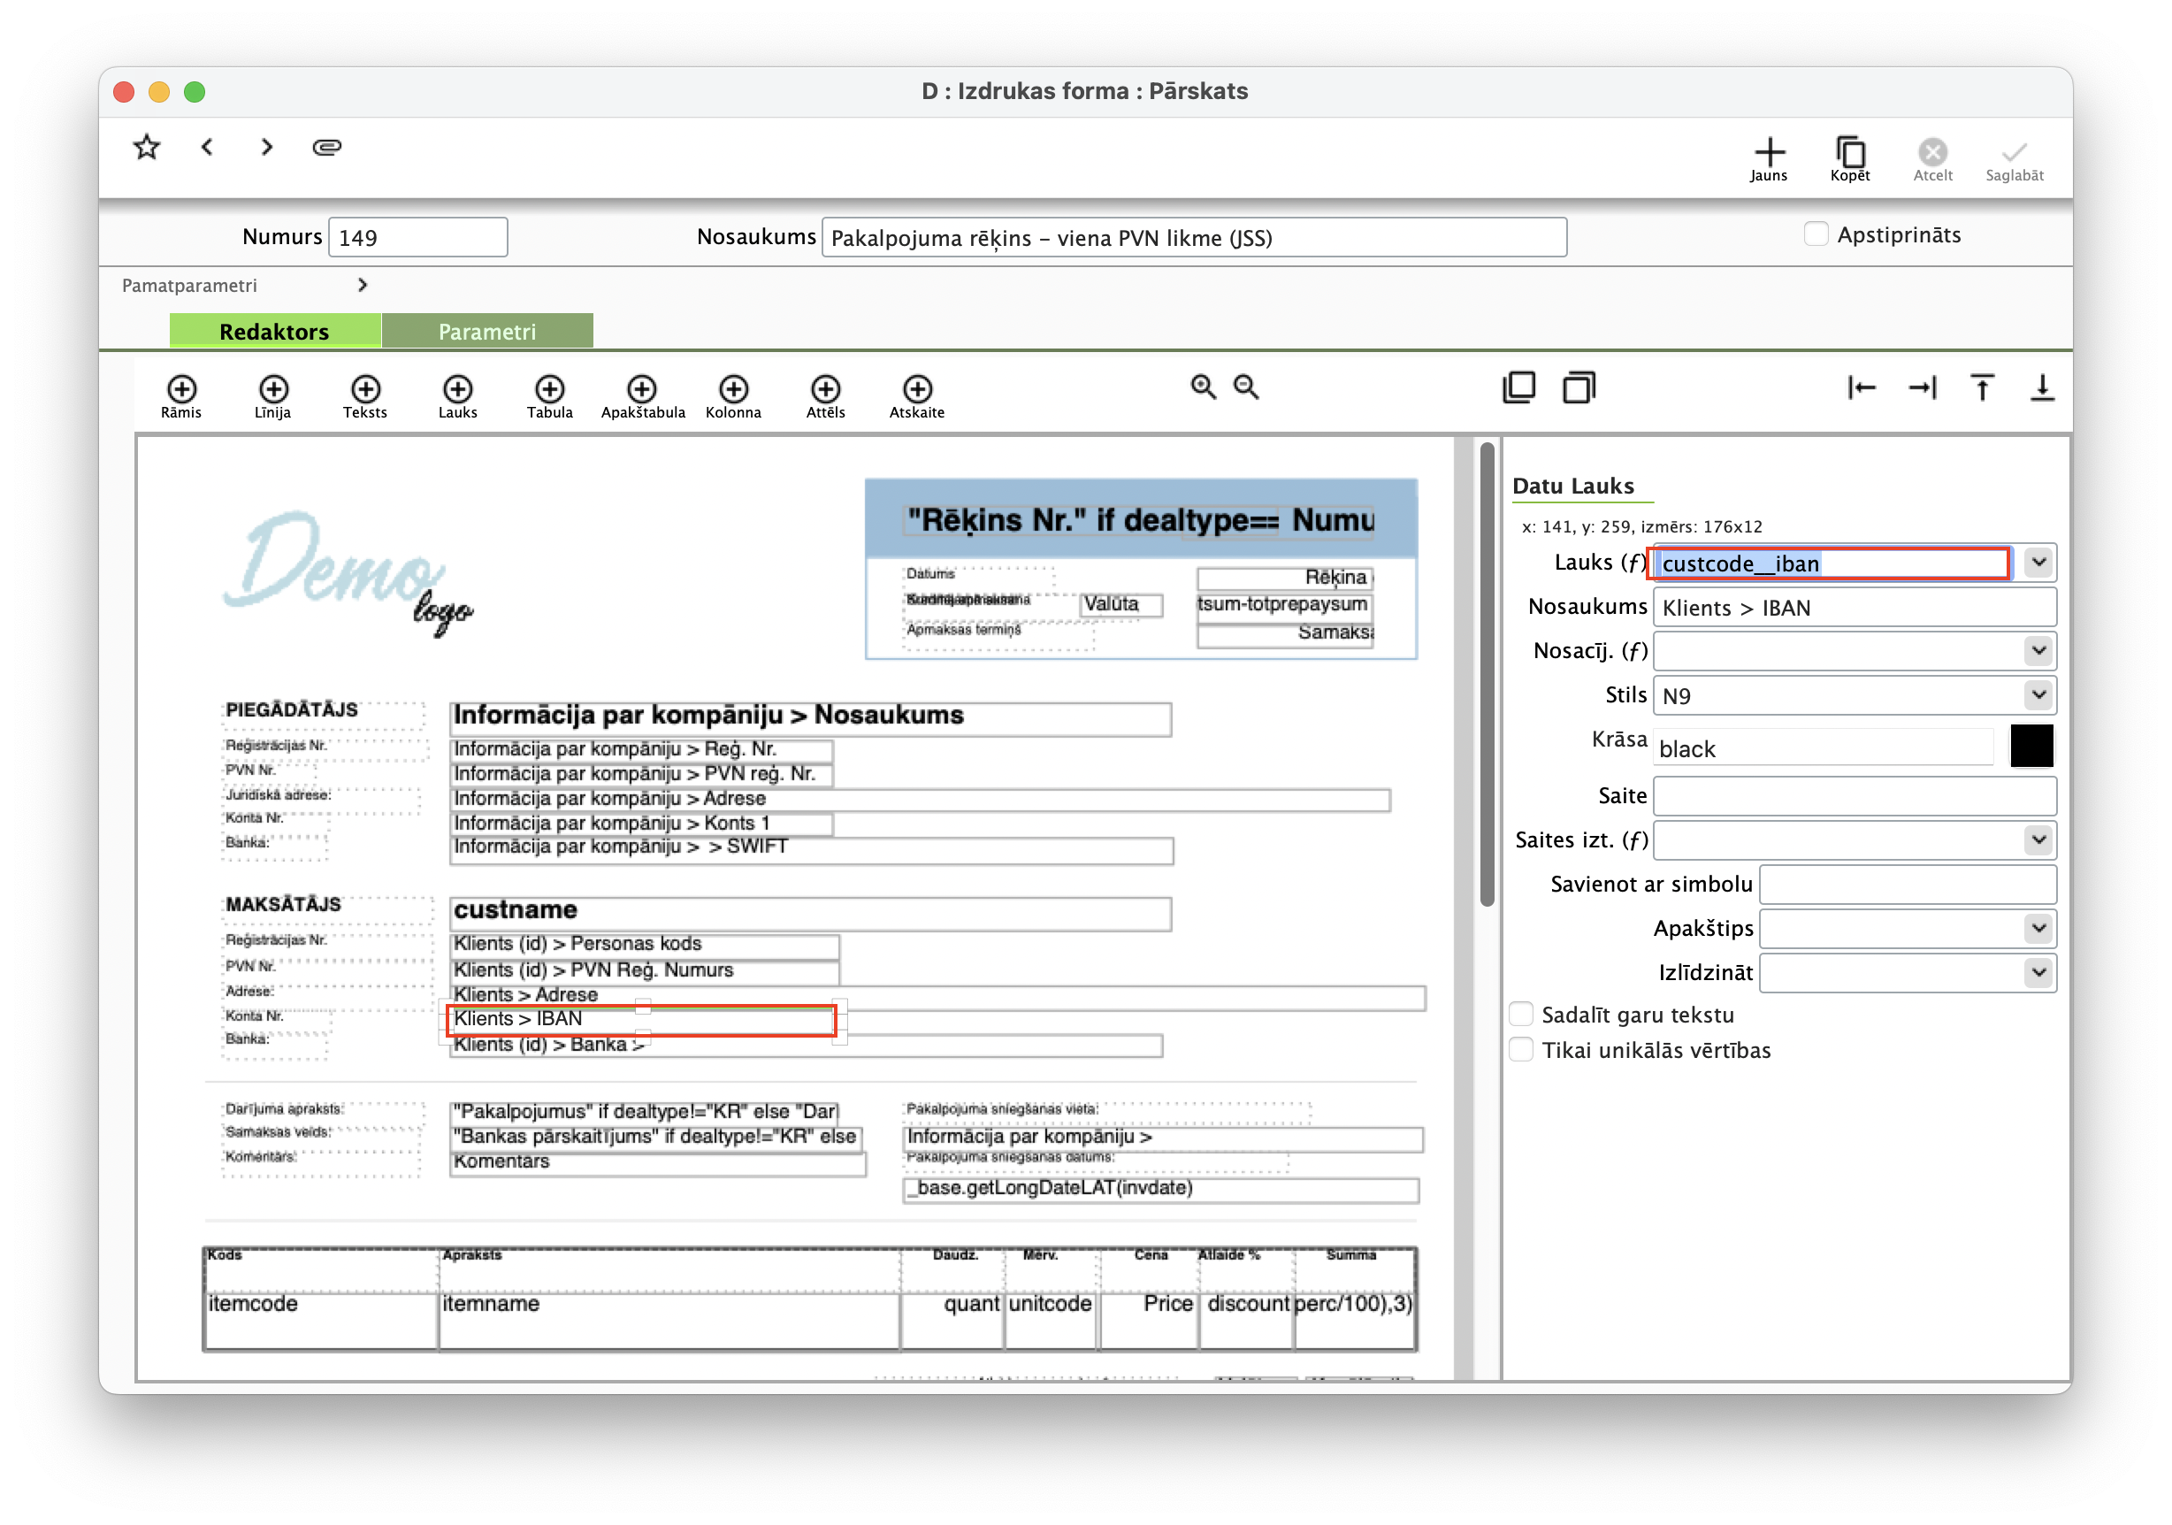Screen dimensions: 2172x1525
Task: Add an Apakštabula subtable element
Action: [642, 396]
